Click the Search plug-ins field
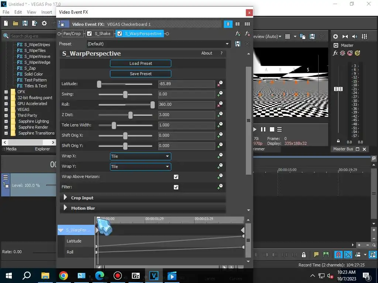The width and height of the screenshot is (378, 283). (33, 36)
